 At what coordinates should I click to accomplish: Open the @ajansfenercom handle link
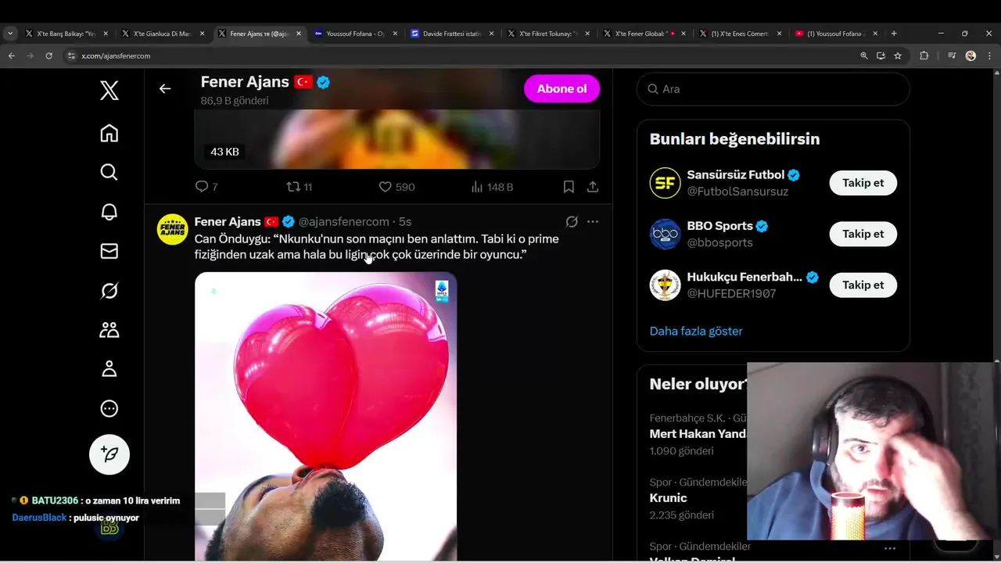(x=343, y=222)
